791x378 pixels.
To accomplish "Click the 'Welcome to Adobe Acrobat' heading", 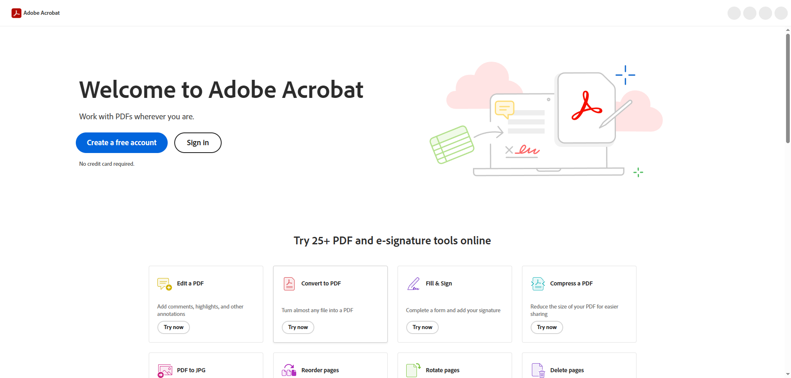I will coord(221,90).
